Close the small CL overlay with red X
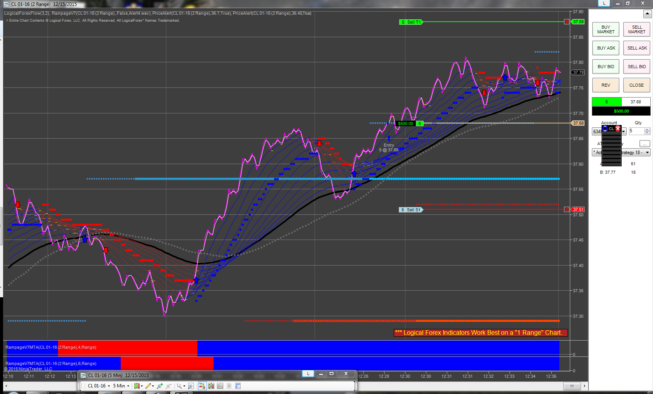 click(x=618, y=128)
